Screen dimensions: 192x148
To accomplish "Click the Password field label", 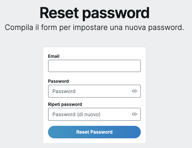I will click(58, 81).
